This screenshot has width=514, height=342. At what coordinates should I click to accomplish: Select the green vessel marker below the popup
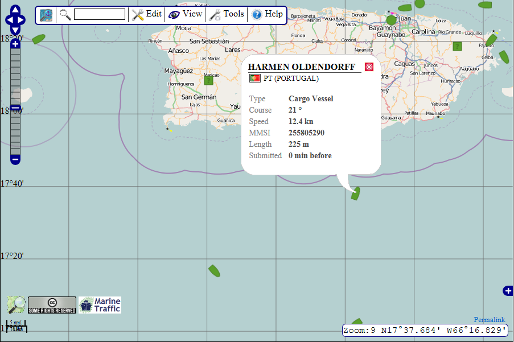(x=355, y=193)
